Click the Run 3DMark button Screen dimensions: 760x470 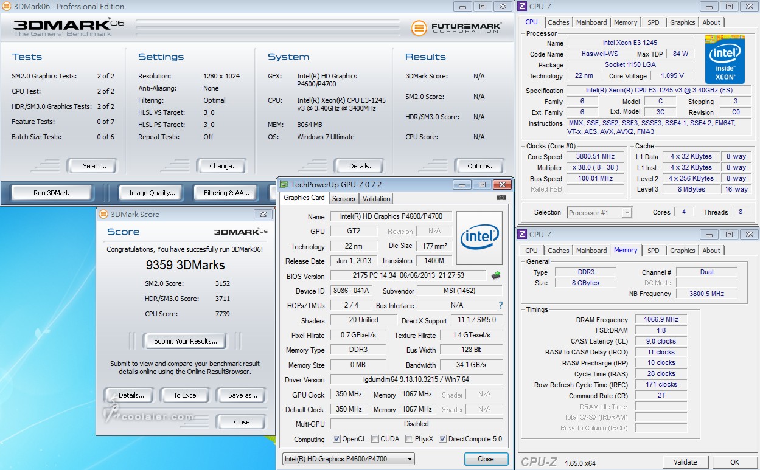(x=51, y=193)
